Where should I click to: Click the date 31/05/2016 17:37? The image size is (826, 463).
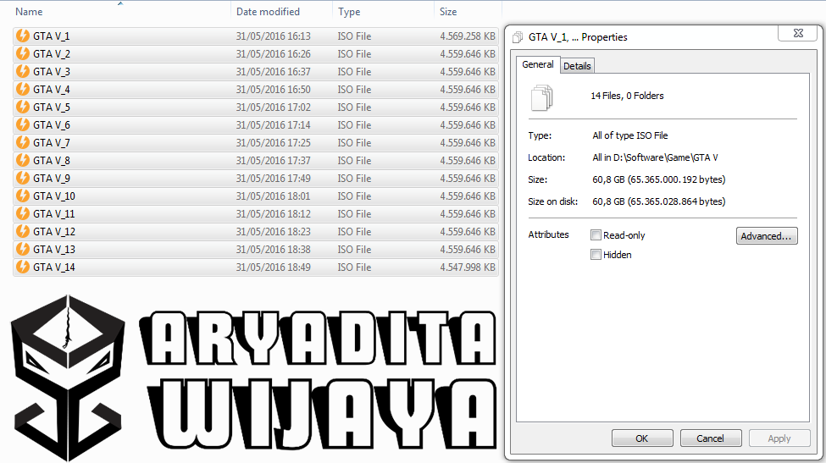pyautogui.click(x=274, y=161)
